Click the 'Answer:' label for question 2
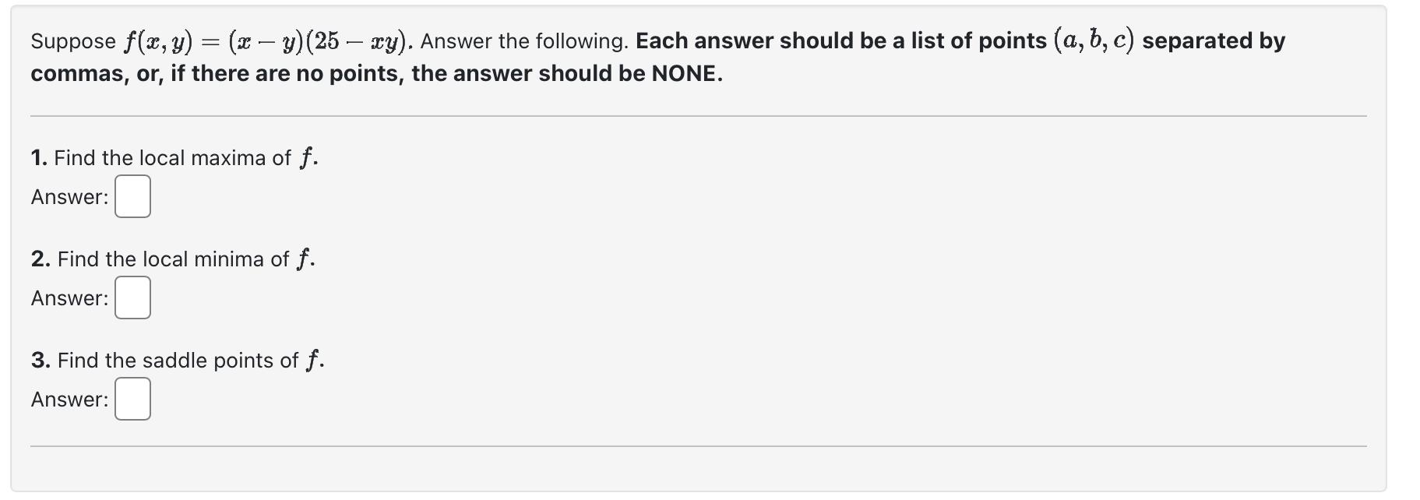 (69, 298)
